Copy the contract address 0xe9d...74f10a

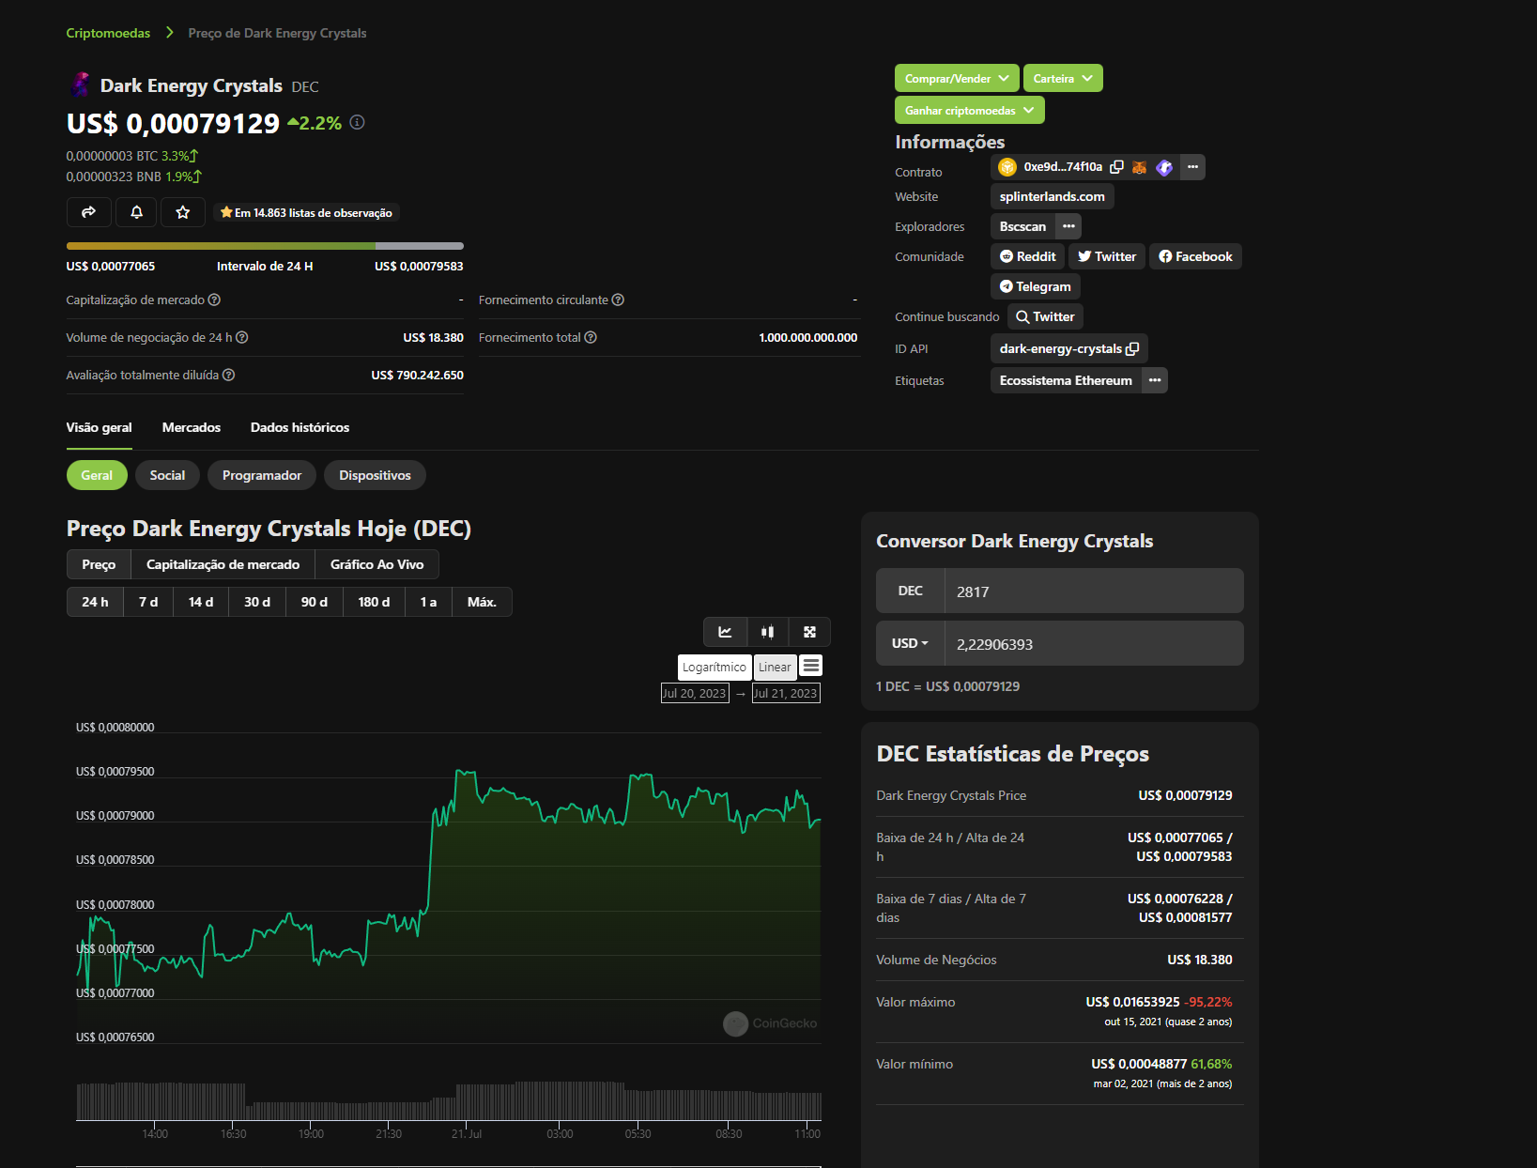point(1116,167)
